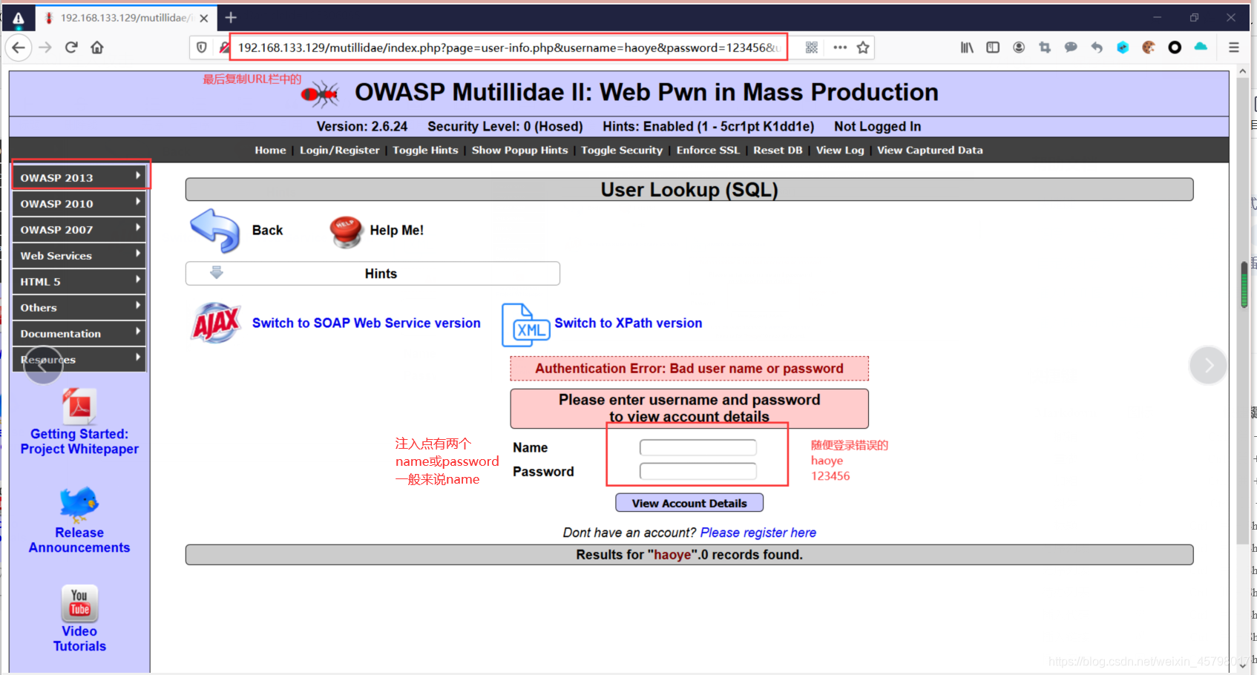The height and width of the screenshot is (675, 1257).
Task: Open the YouTube Video Tutorials icon
Action: pos(79,604)
